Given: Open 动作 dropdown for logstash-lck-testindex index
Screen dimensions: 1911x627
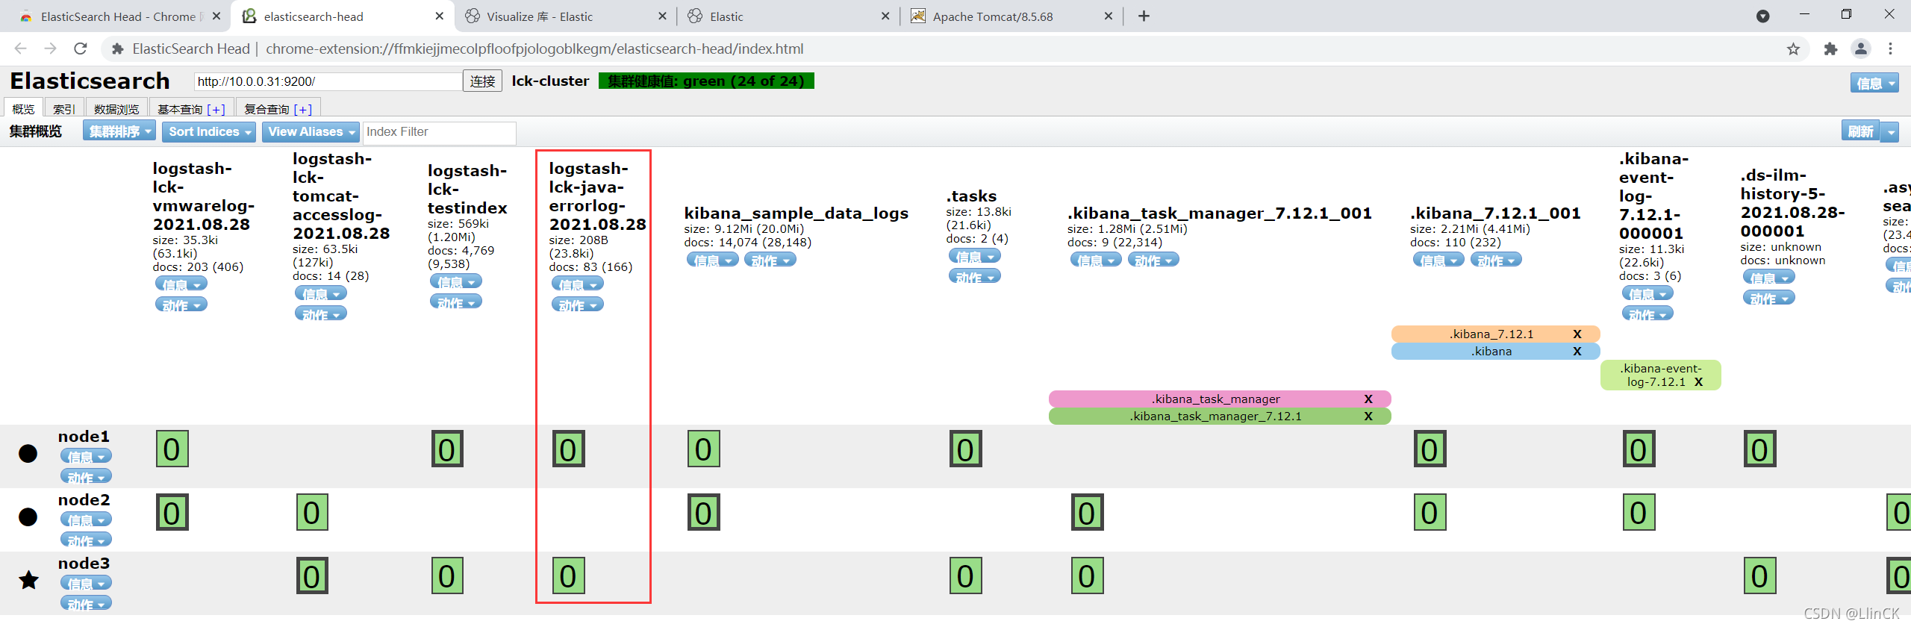Looking at the screenshot, I should point(456,302).
